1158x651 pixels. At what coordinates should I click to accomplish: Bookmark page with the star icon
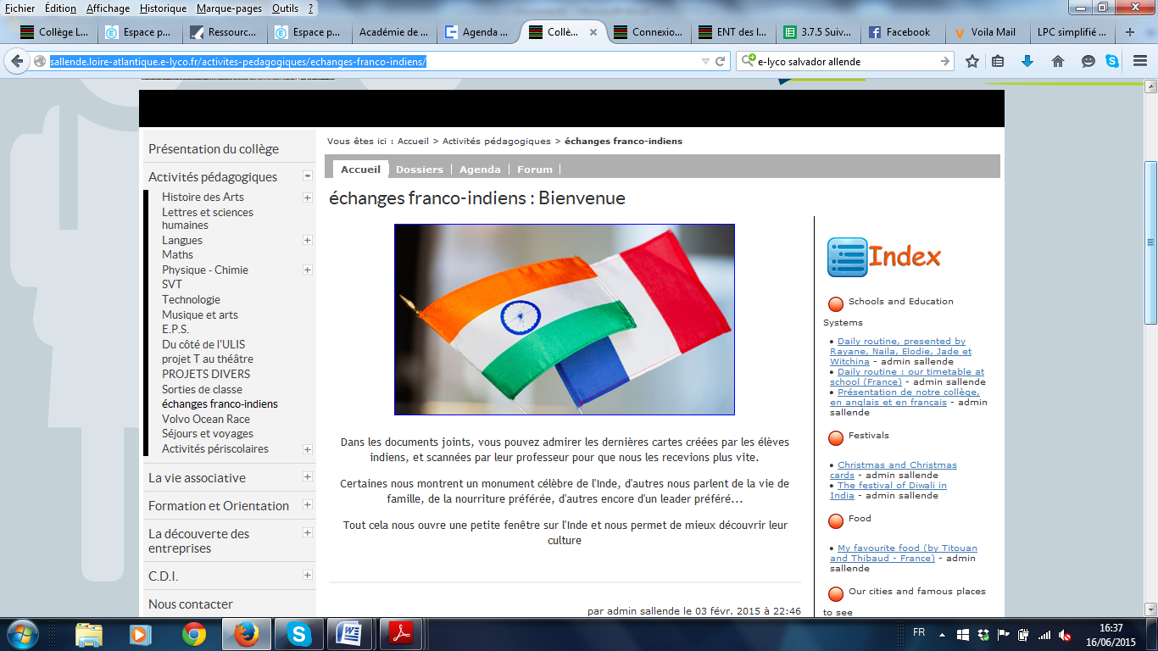pyautogui.click(x=972, y=61)
